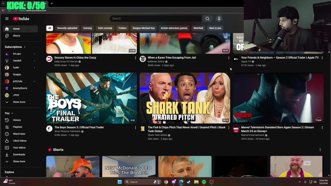The image size is (331, 186).
Task: Click Apple TV channel avatar
Action: [x=236, y=59]
